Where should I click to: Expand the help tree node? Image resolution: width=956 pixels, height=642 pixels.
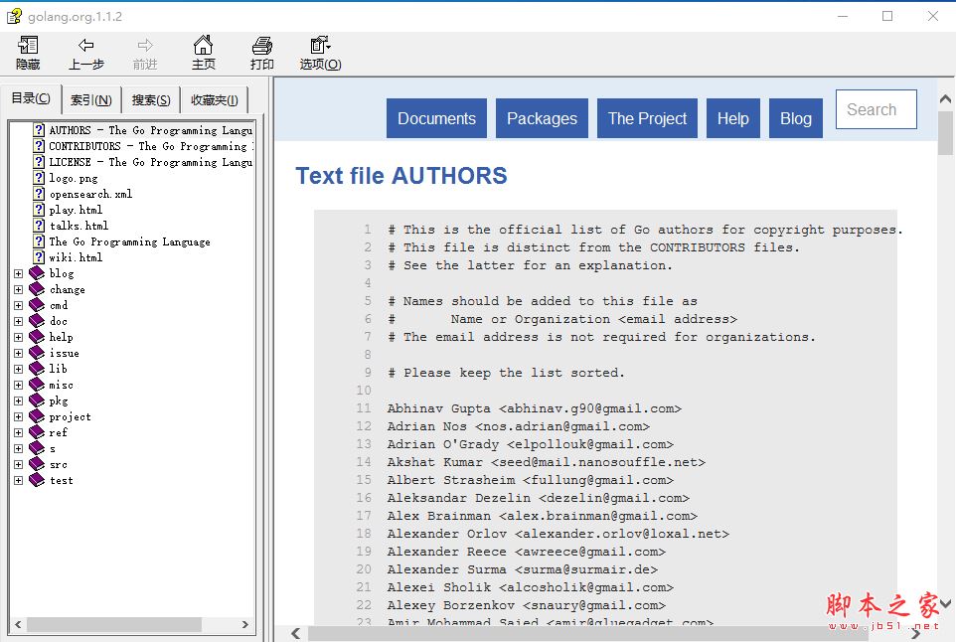[18, 337]
